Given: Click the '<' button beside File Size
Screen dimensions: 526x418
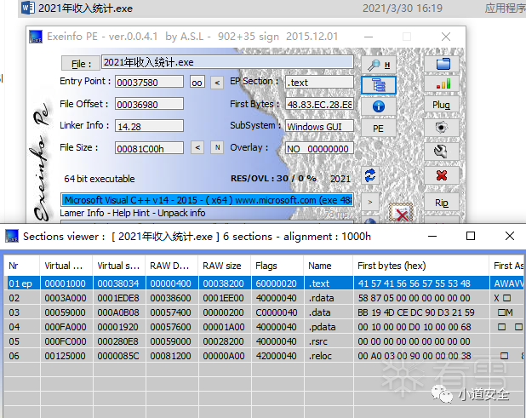Looking at the screenshot, I should pos(197,147).
